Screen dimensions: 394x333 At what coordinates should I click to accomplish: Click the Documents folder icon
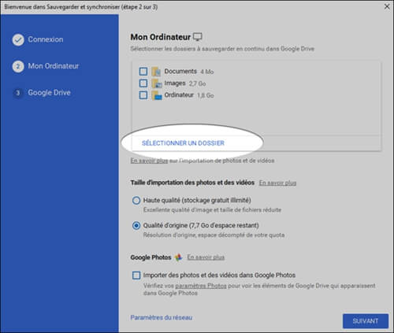coord(156,72)
